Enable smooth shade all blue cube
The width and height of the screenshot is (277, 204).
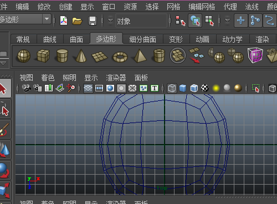click(x=183, y=88)
